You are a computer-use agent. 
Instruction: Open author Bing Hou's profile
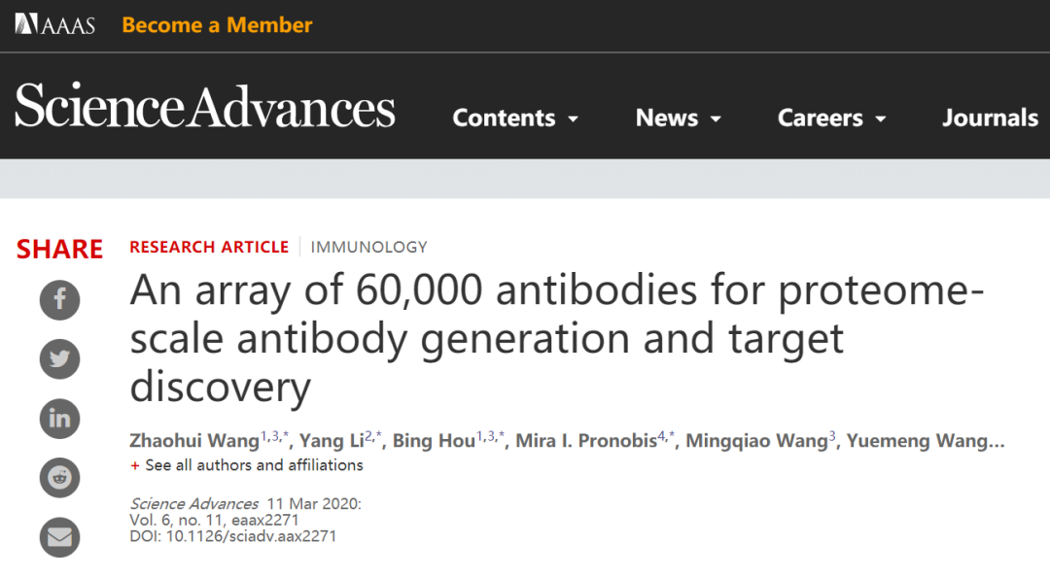click(433, 441)
